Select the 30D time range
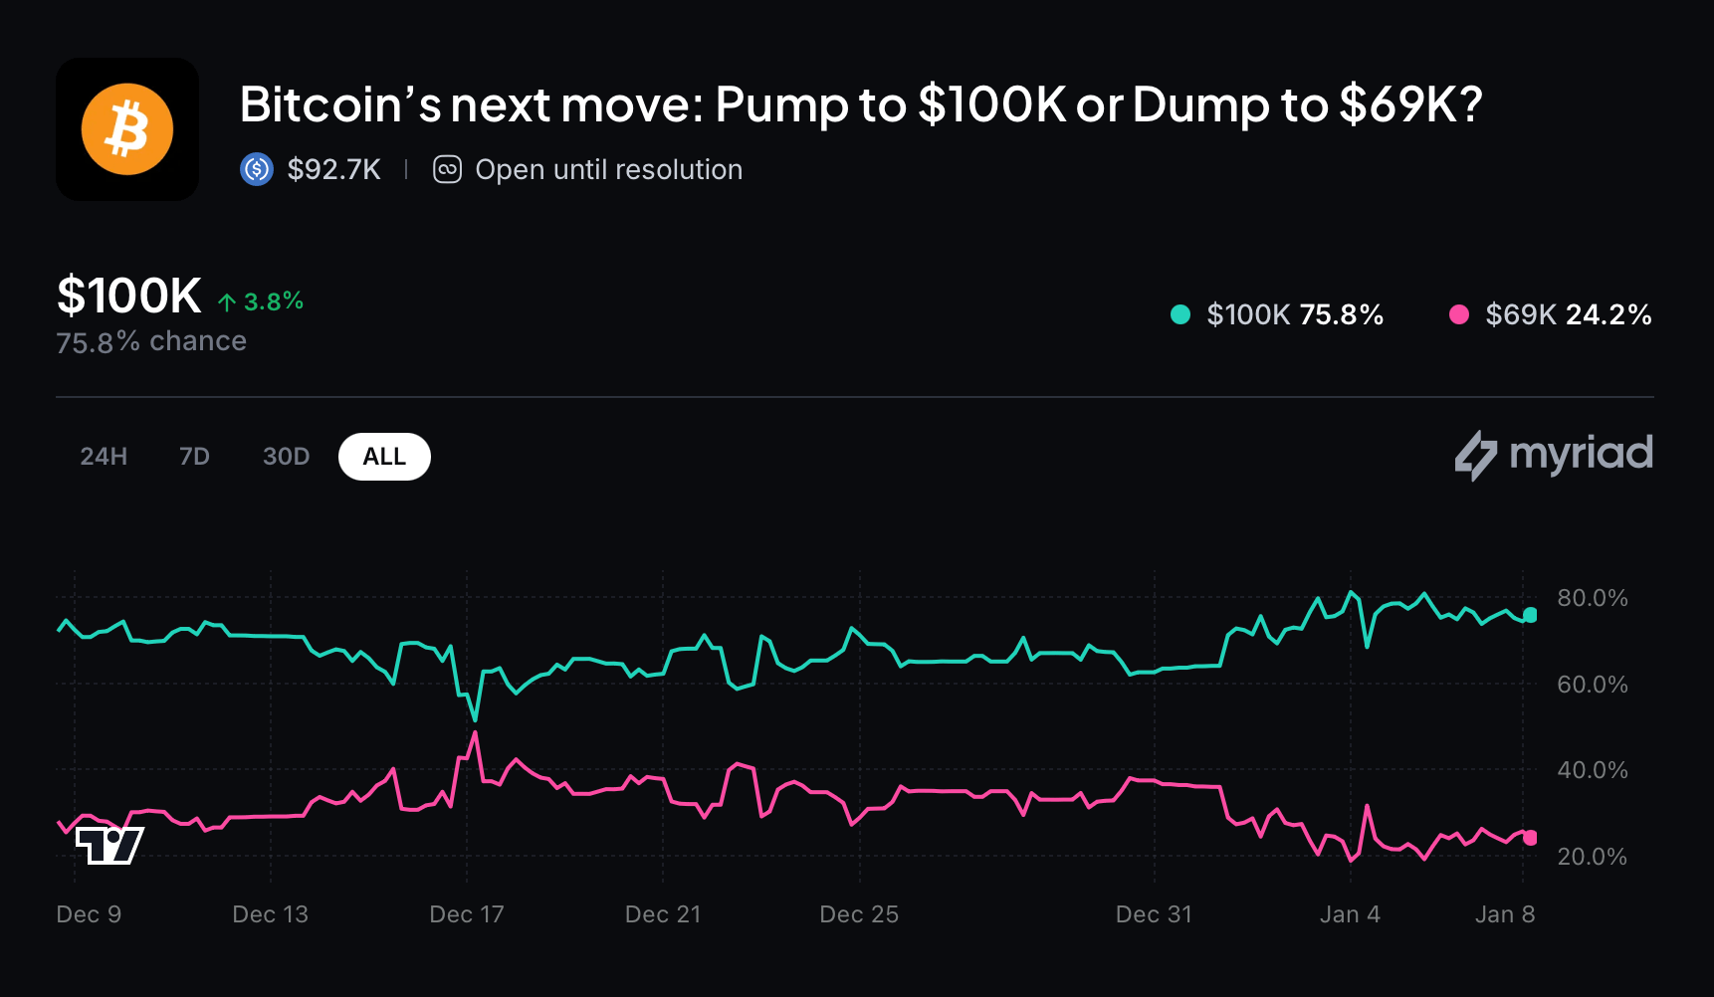 (286, 456)
